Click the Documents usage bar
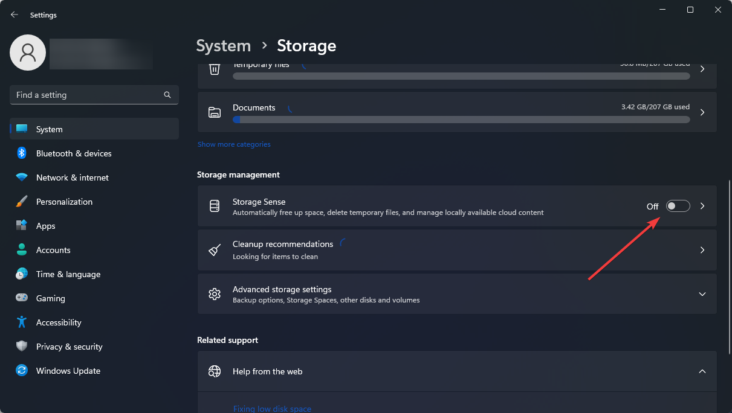Image resolution: width=732 pixels, height=413 pixels. (x=461, y=120)
